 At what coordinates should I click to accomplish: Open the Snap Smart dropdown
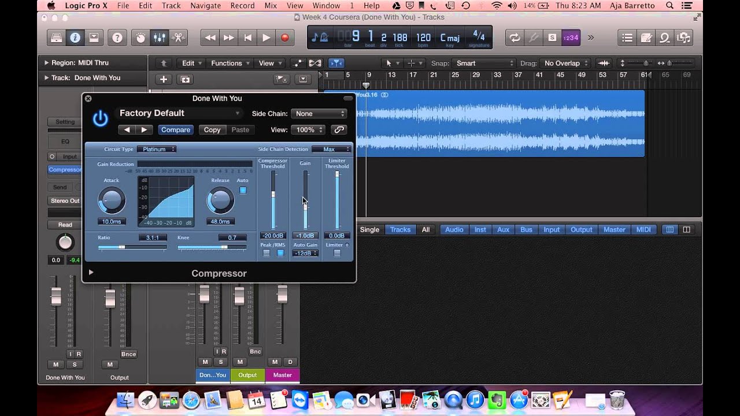(483, 63)
